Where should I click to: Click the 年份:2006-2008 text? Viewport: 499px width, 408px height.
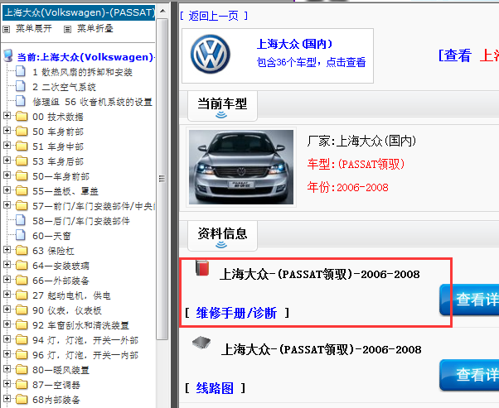click(x=347, y=188)
